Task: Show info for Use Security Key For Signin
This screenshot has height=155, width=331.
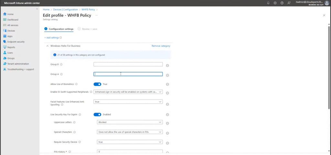Action: (80, 115)
